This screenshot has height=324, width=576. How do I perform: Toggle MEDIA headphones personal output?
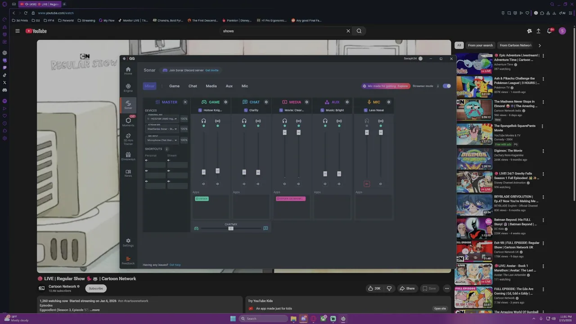(x=284, y=121)
